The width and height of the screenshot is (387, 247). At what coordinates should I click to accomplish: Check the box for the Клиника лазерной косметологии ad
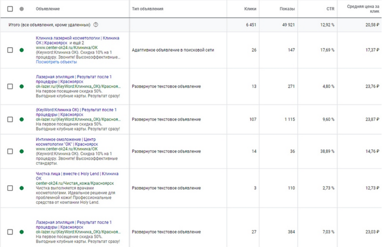[x=10, y=50]
